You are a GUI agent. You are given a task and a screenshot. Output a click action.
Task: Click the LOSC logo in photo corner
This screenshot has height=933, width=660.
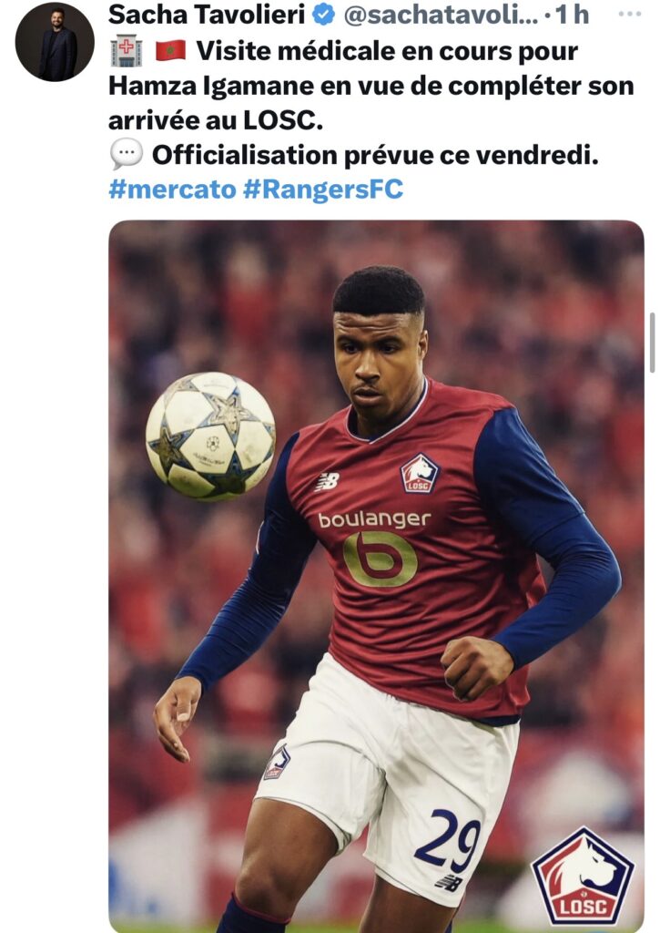click(583, 876)
